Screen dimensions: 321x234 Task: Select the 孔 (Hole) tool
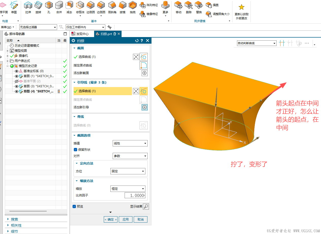tap(49, 7)
